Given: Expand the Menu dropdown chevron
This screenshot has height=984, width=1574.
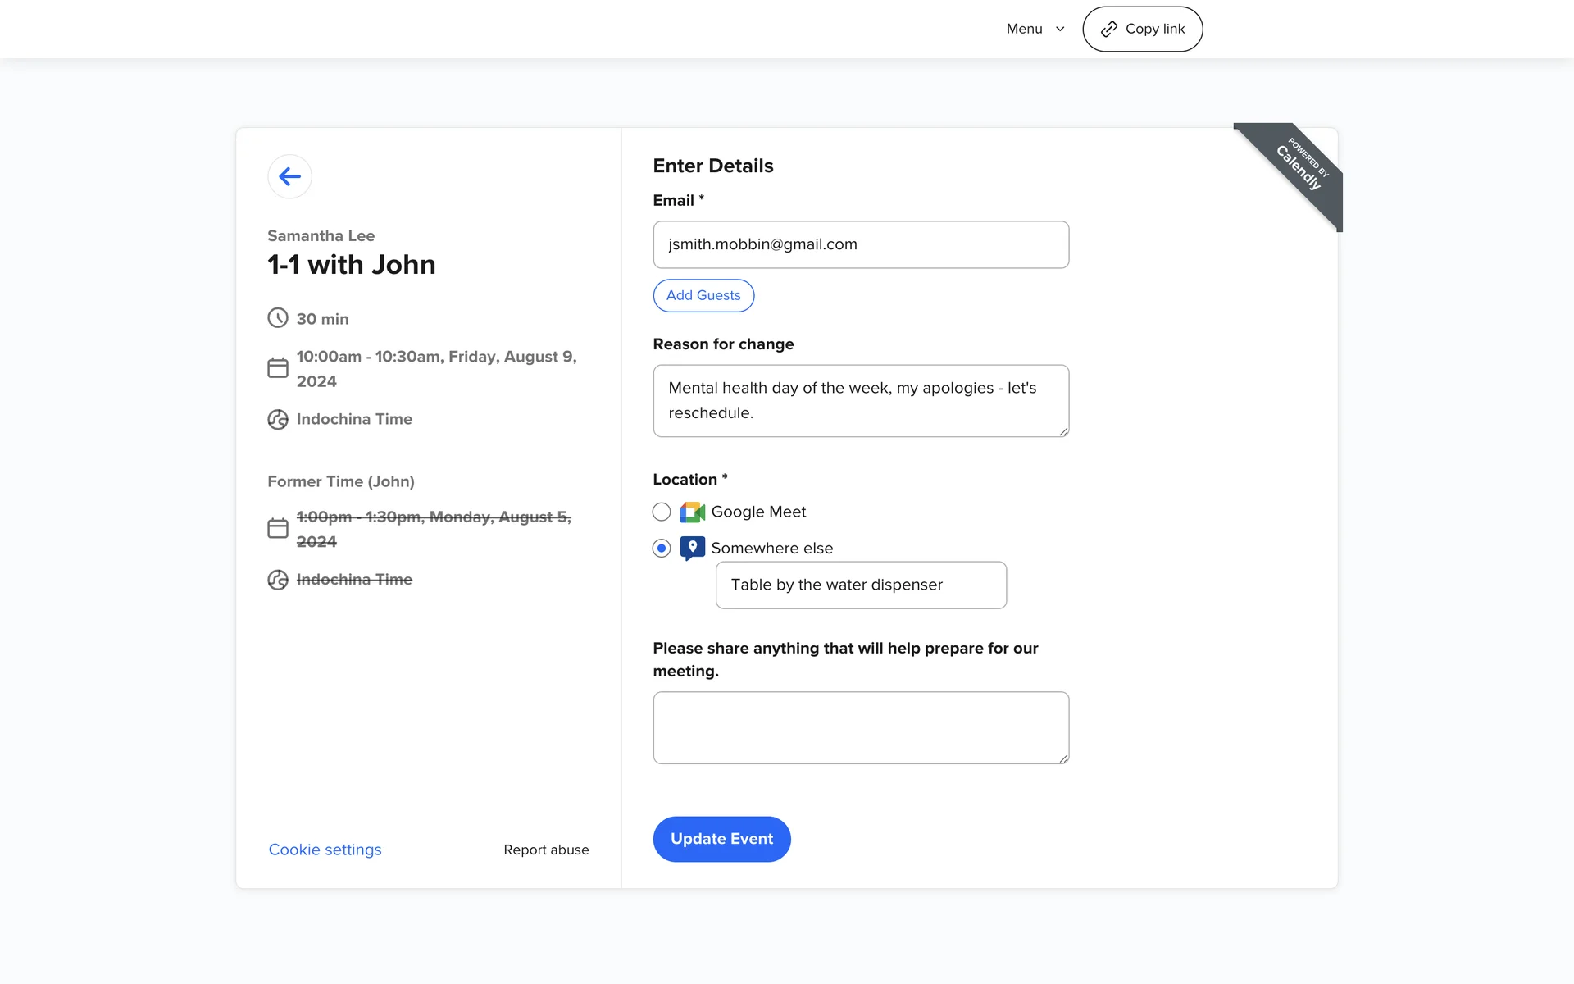Looking at the screenshot, I should pyautogui.click(x=1060, y=30).
